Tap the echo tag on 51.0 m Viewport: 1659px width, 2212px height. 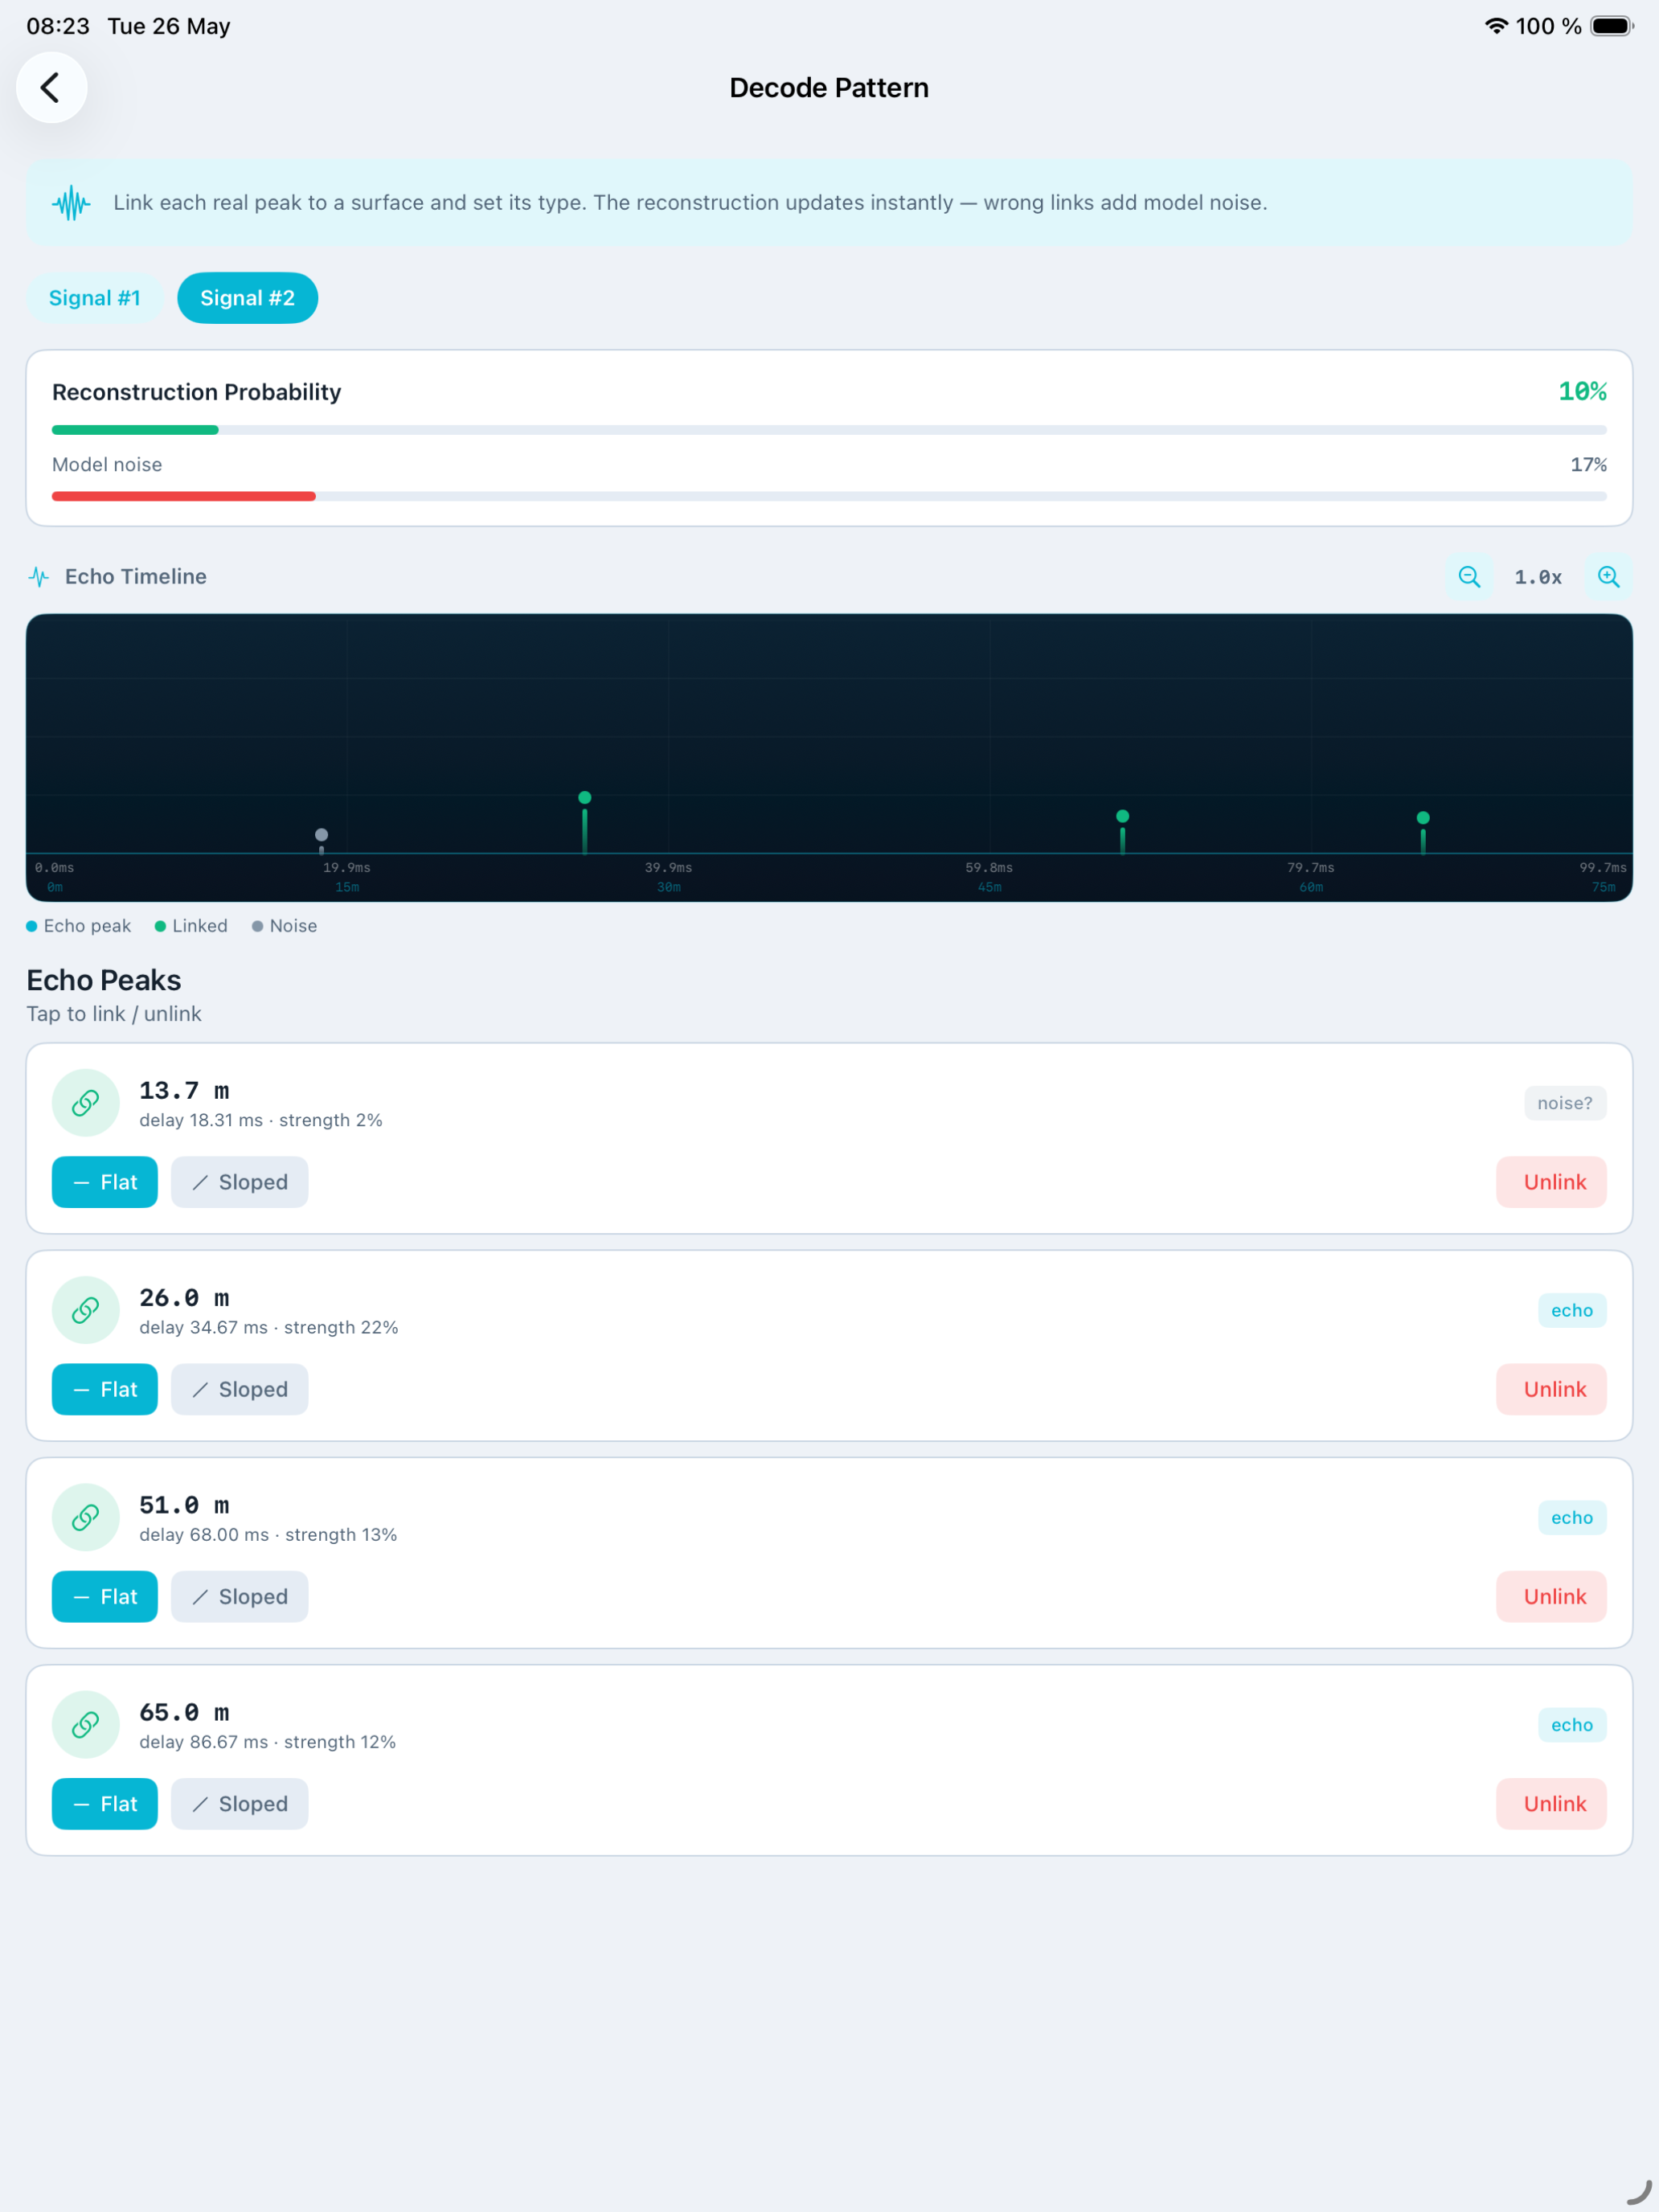click(1572, 1517)
